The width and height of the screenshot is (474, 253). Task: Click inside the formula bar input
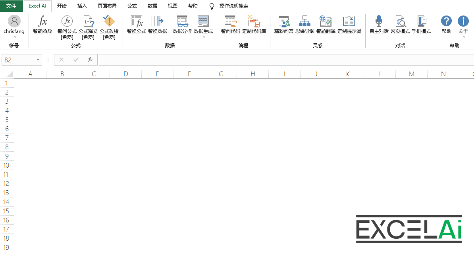click(286, 60)
